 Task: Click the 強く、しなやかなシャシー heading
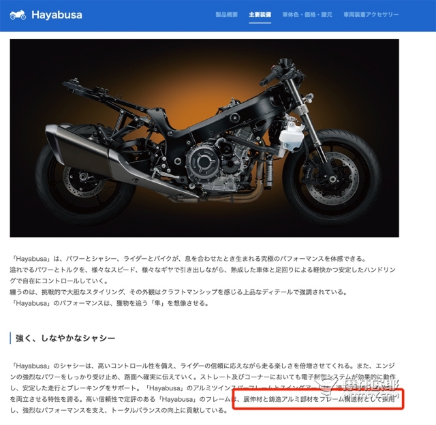[x=65, y=338]
